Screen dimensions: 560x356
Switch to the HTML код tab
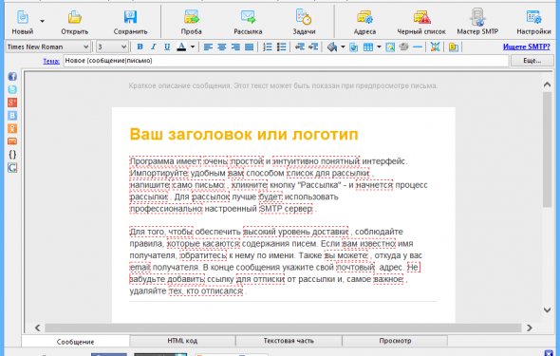point(182,341)
